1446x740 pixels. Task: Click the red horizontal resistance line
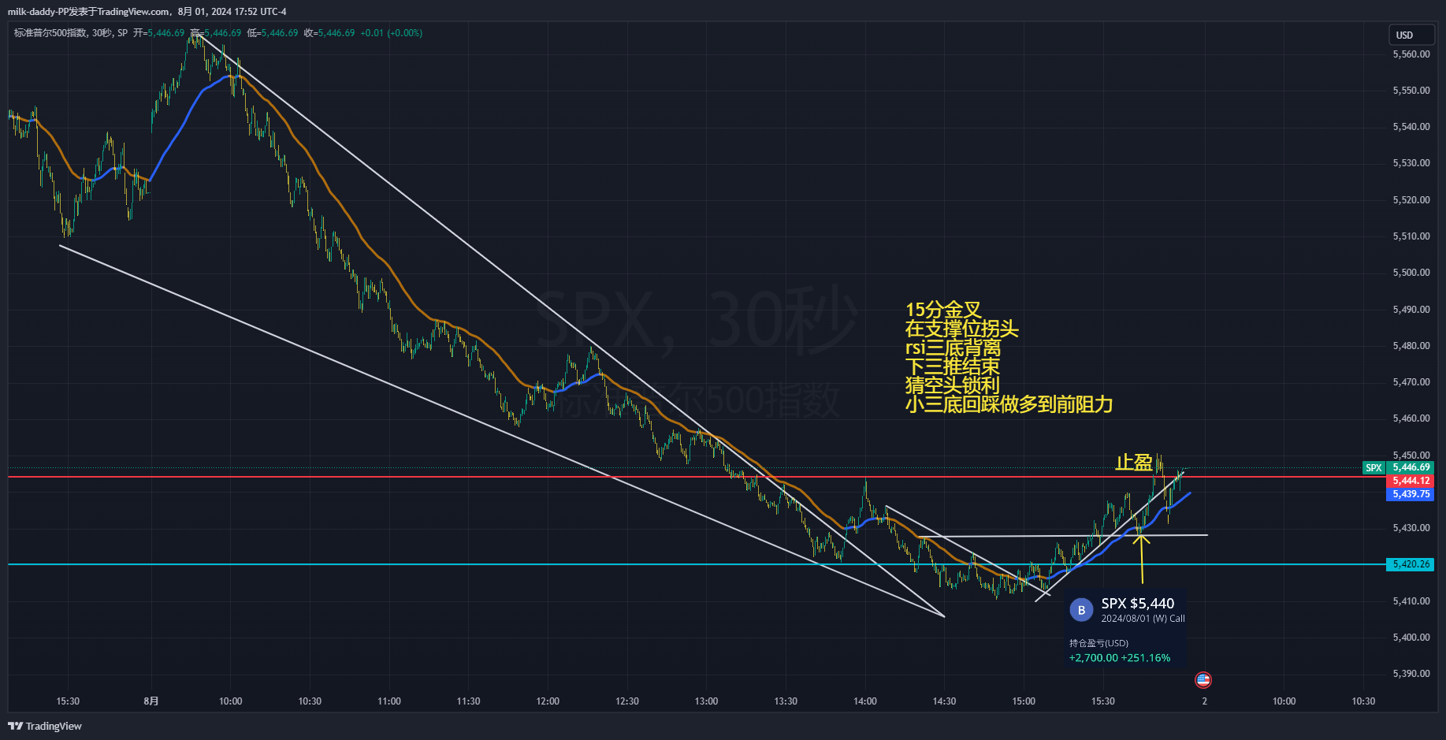click(x=473, y=477)
